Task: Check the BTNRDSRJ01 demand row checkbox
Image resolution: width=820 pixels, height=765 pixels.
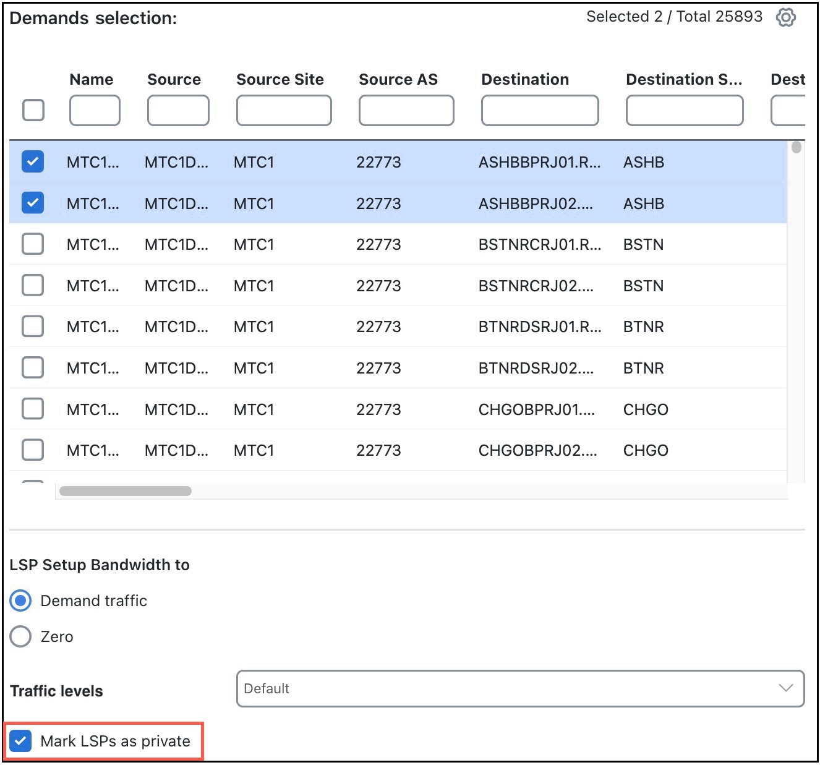Action: pos(33,326)
